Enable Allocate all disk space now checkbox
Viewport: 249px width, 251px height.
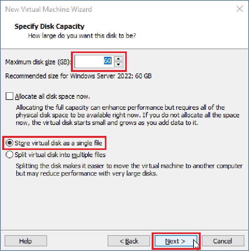click(x=9, y=96)
